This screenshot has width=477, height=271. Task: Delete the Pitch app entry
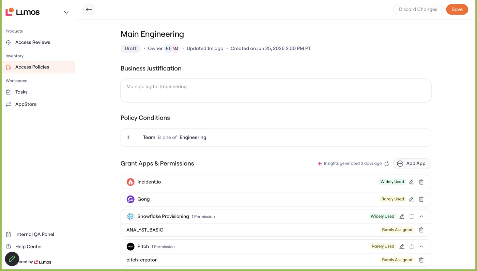(x=412, y=246)
